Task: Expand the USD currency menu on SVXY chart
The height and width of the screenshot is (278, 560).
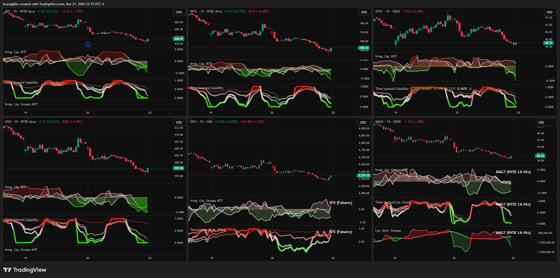Action: 549,12
